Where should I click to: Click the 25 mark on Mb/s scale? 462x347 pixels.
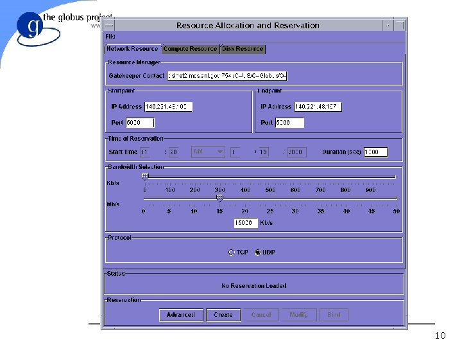[x=270, y=211]
